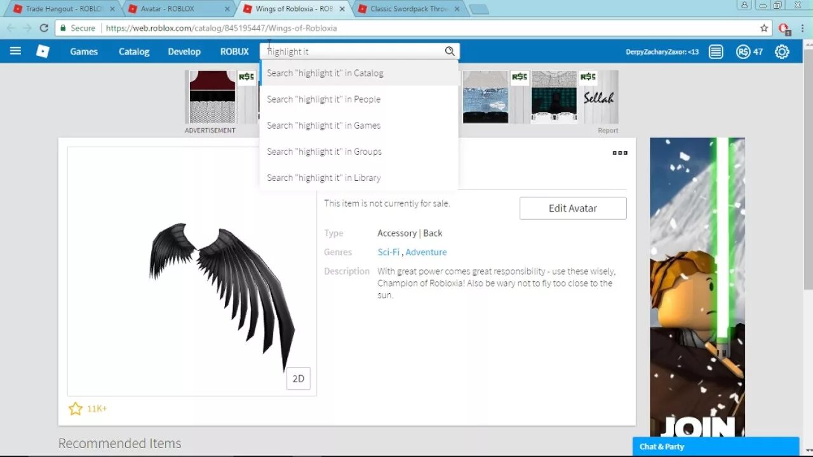Click the blue jeans ad thumbnail
Screen dimensions: 813x457
486,96
